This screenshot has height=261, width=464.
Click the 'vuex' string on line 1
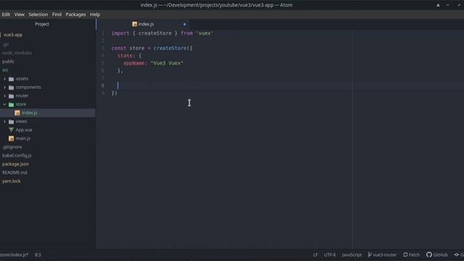pos(204,33)
